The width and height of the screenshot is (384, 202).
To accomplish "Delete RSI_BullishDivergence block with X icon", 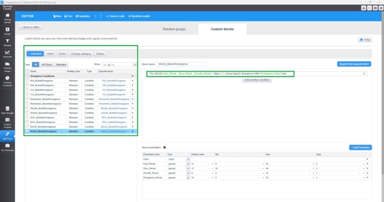I will (133, 80).
